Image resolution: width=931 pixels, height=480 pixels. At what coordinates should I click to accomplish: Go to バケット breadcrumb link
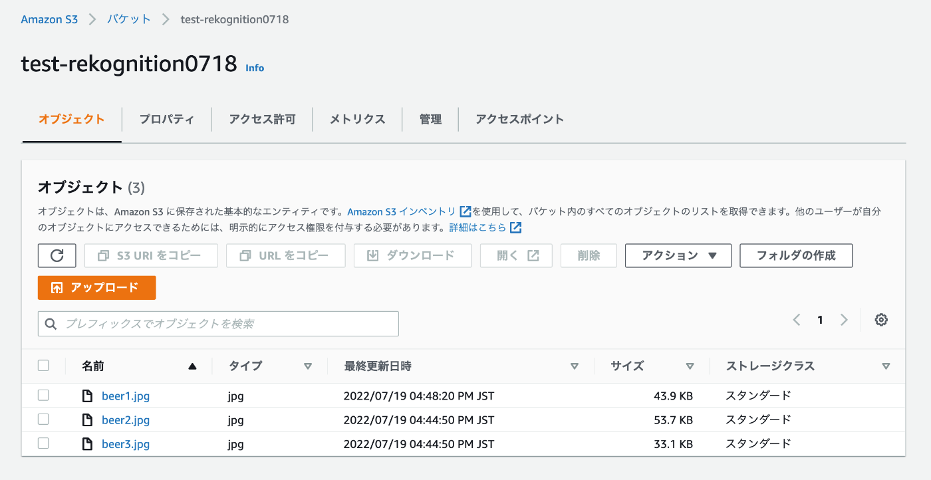coord(129,19)
